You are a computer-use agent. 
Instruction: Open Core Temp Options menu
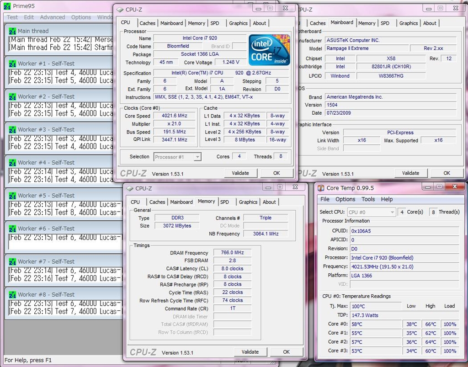coord(346,199)
